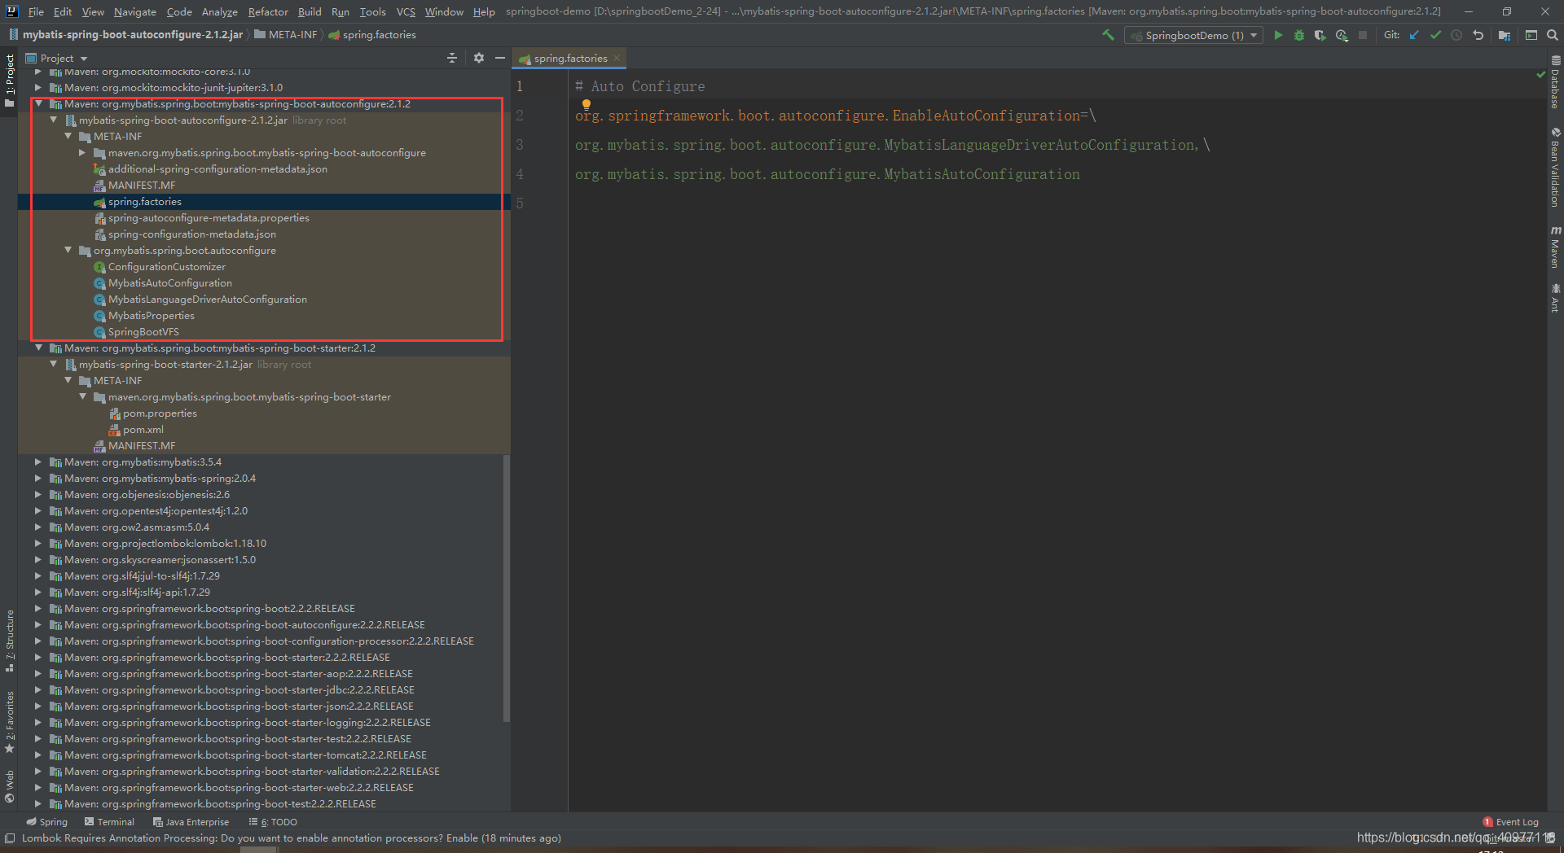Viewport: 1564px width, 853px height.
Task: Open SpringbootDemo (1) run configuration dropdown
Action: point(1193,35)
